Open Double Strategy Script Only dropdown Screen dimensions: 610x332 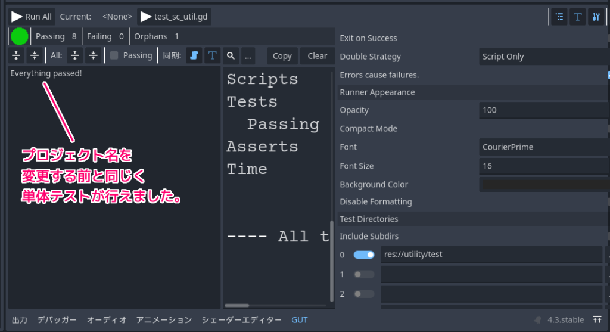[x=544, y=57]
